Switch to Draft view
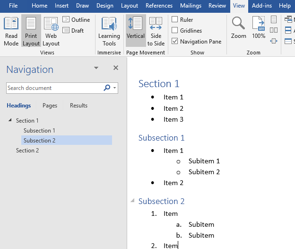295x249 pixels. (73, 30)
